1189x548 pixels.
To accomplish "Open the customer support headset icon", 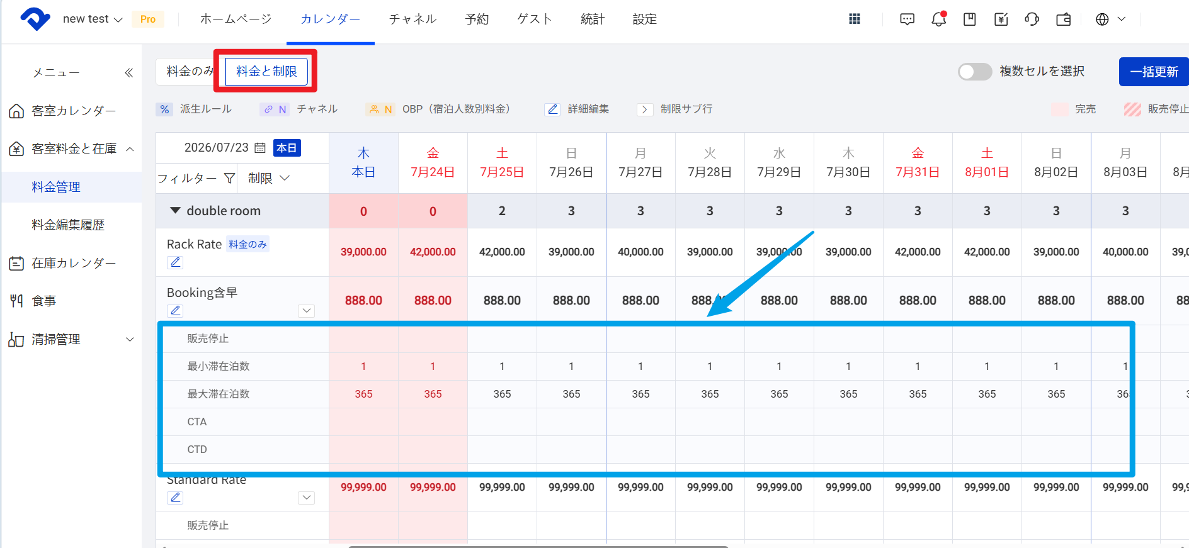I will (1032, 19).
